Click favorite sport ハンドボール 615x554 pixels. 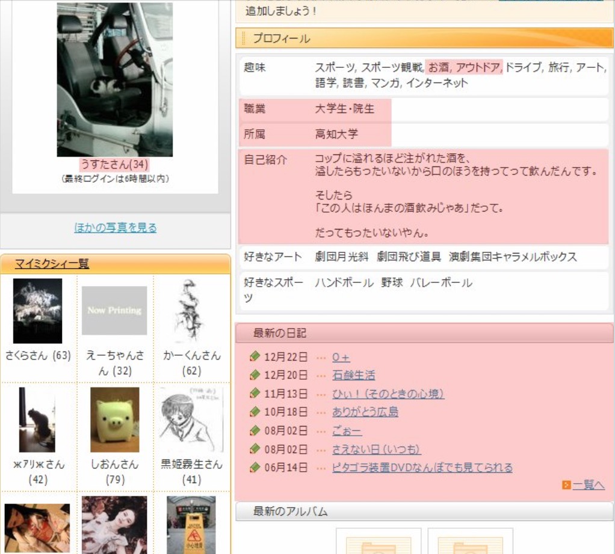[344, 282]
